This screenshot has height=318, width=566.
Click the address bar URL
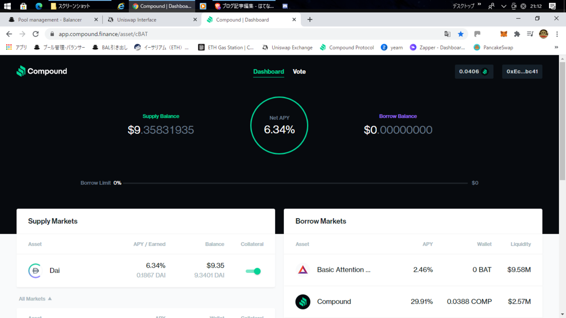[103, 34]
